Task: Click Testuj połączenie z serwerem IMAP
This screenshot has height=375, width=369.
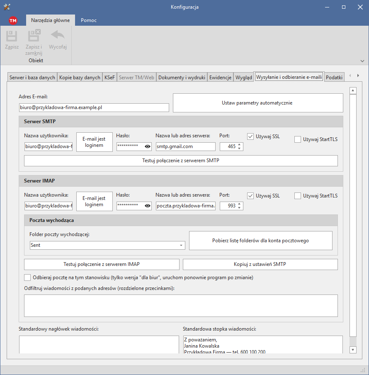Action: point(102,264)
